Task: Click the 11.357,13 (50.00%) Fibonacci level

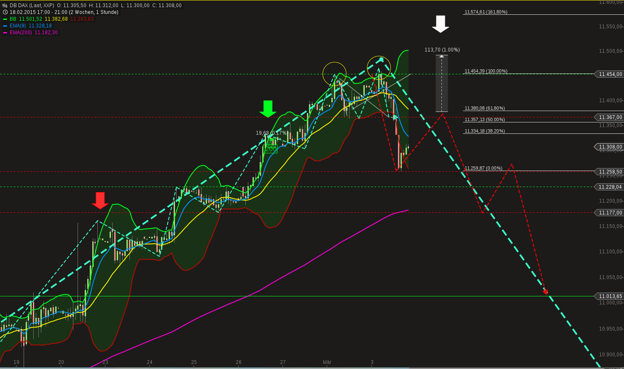Action: 484,119
